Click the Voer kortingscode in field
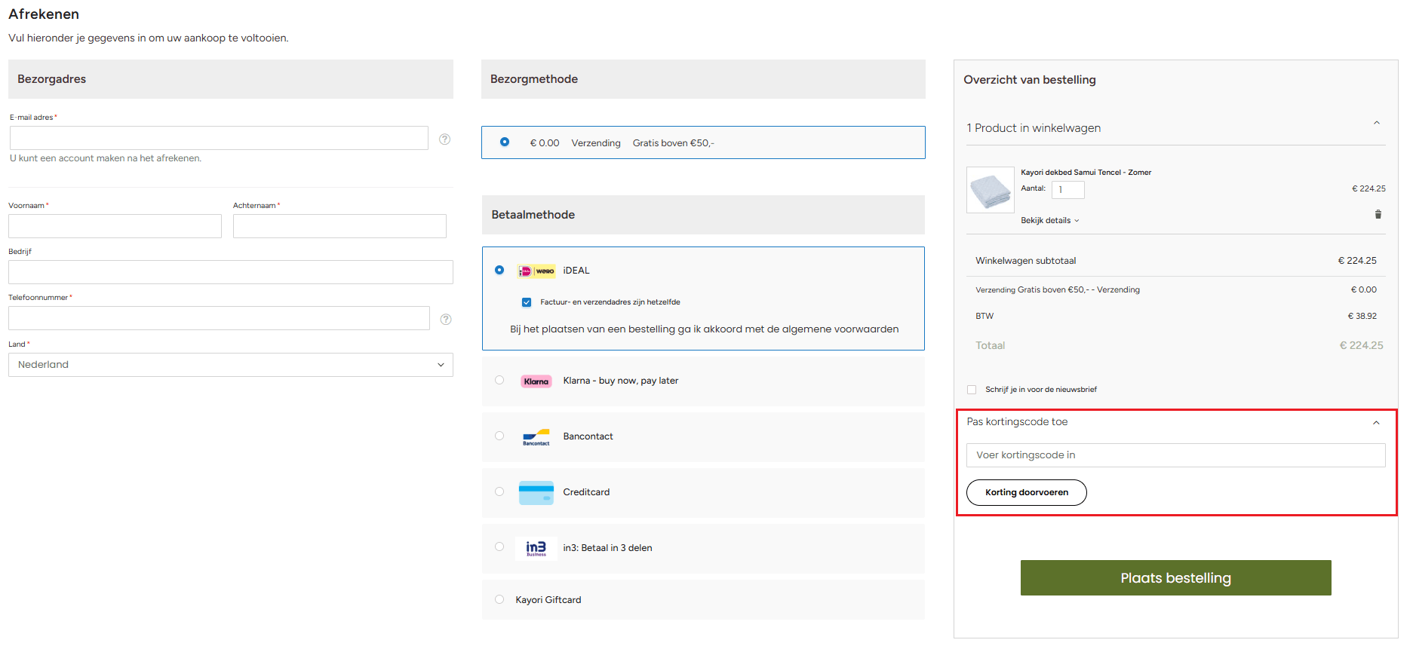Image resolution: width=1413 pixels, height=646 pixels. [1175, 455]
